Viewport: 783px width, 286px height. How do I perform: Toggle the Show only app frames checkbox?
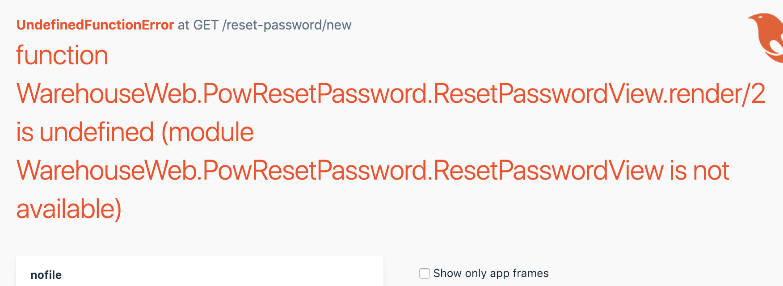(x=424, y=273)
